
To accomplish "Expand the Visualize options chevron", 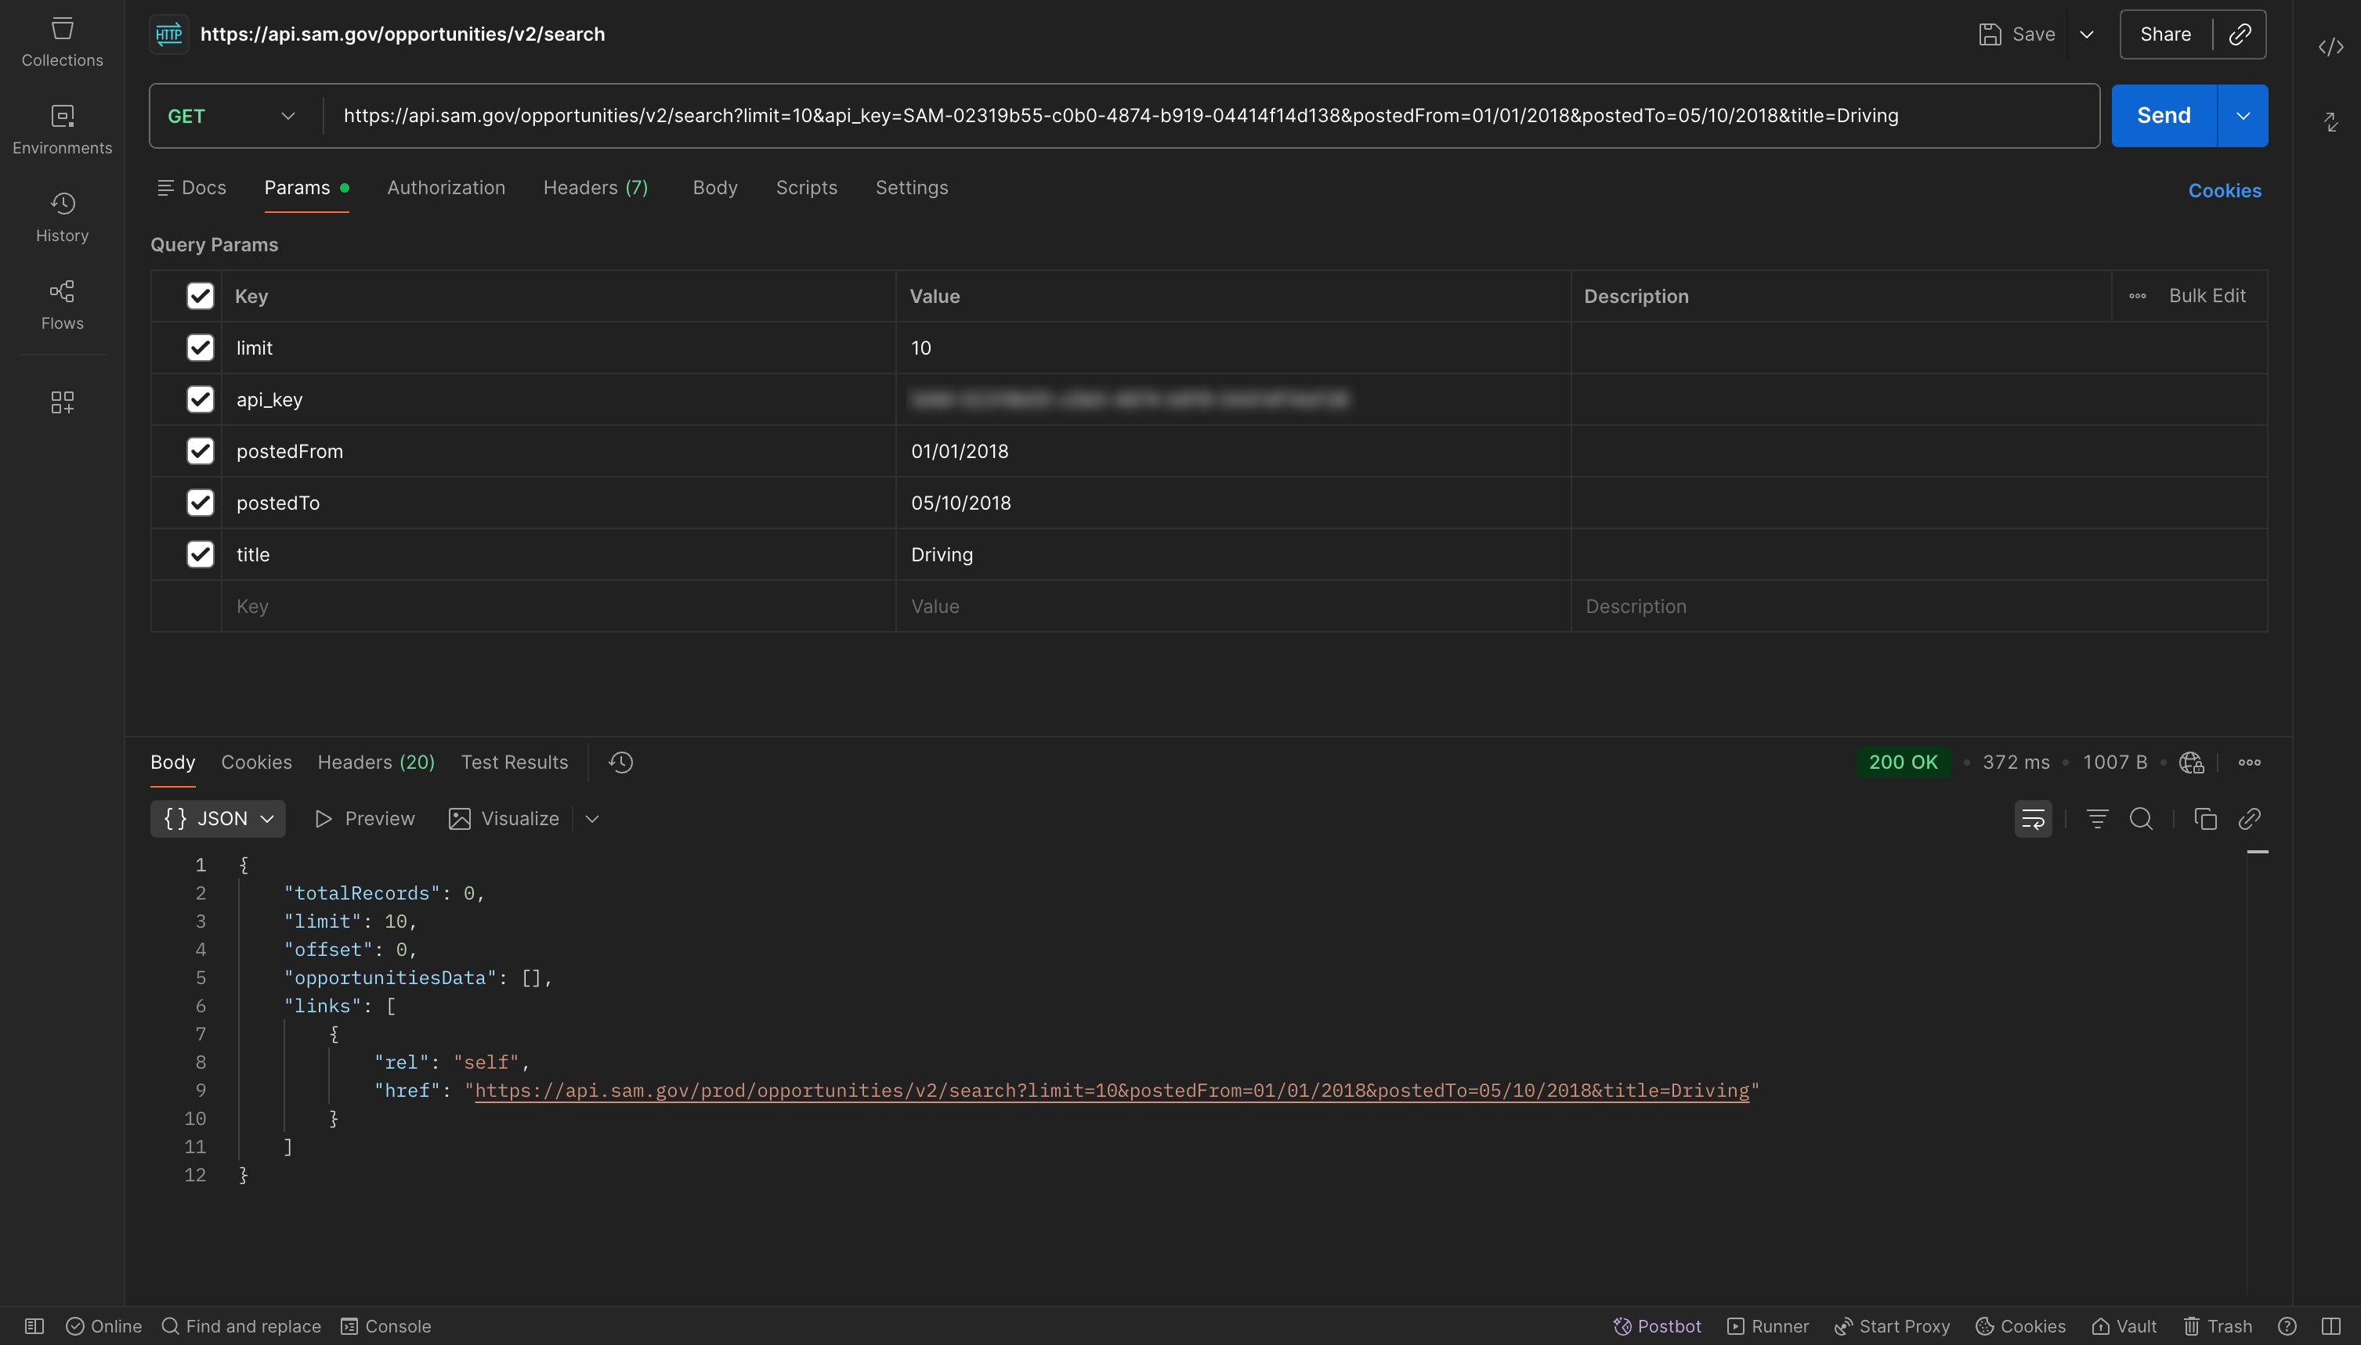I will pyautogui.click(x=592, y=818).
